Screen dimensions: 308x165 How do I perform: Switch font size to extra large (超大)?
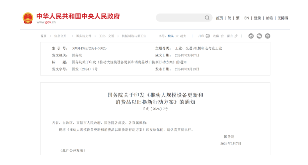pos(183,36)
